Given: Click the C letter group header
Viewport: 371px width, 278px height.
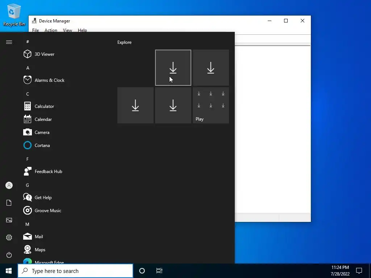Looking at the screenshot, I should [28, 94].
